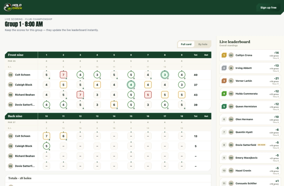Edit Colt Schoen's hole 2 score of 7

click(x=63, y=75)
